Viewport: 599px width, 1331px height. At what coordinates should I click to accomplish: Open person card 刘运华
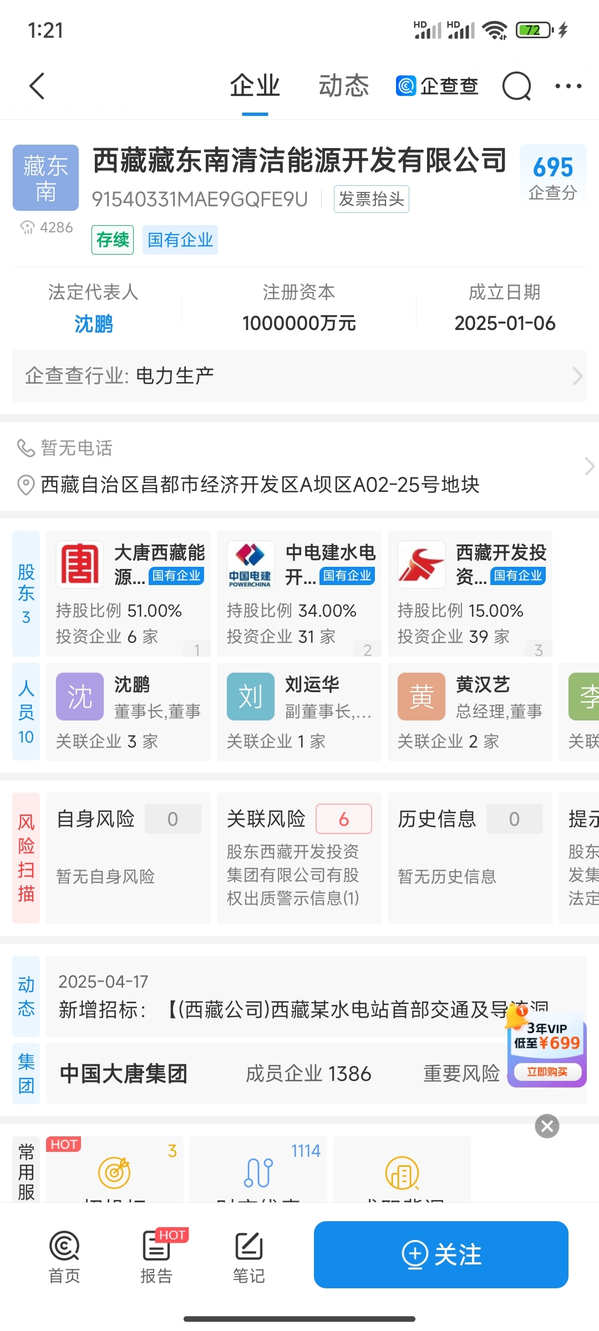(299, 712)
